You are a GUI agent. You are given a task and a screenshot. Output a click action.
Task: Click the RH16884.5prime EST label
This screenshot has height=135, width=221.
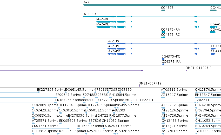click(123, 95)
